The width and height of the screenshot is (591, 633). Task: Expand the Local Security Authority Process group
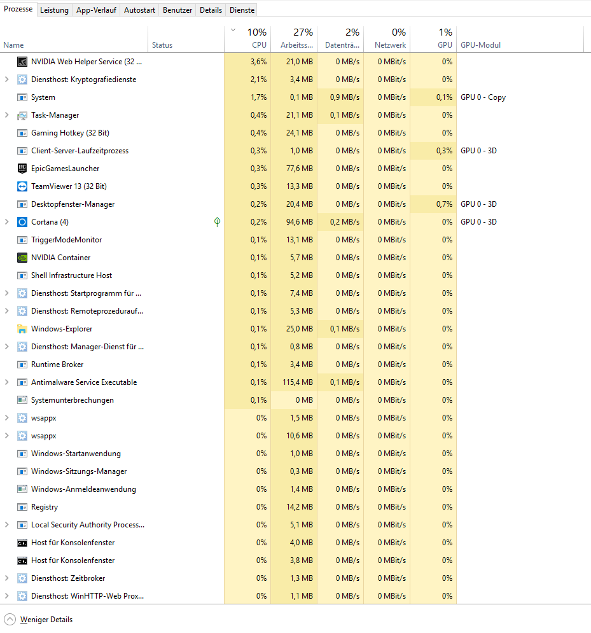pyautogui.click(x=6, y=524)
